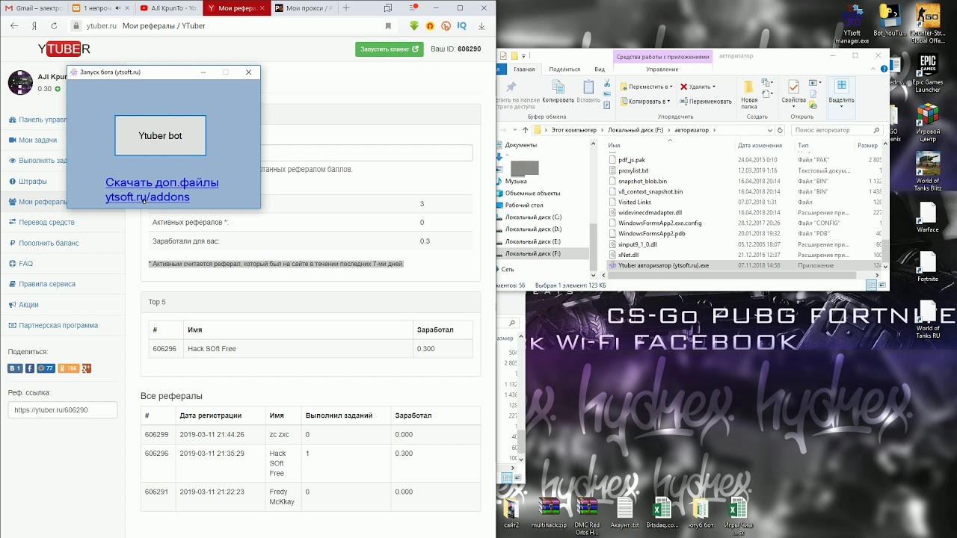Open the green download-arrow extension
This screenshot has height=538, width=957.
(x=414, y=25)
